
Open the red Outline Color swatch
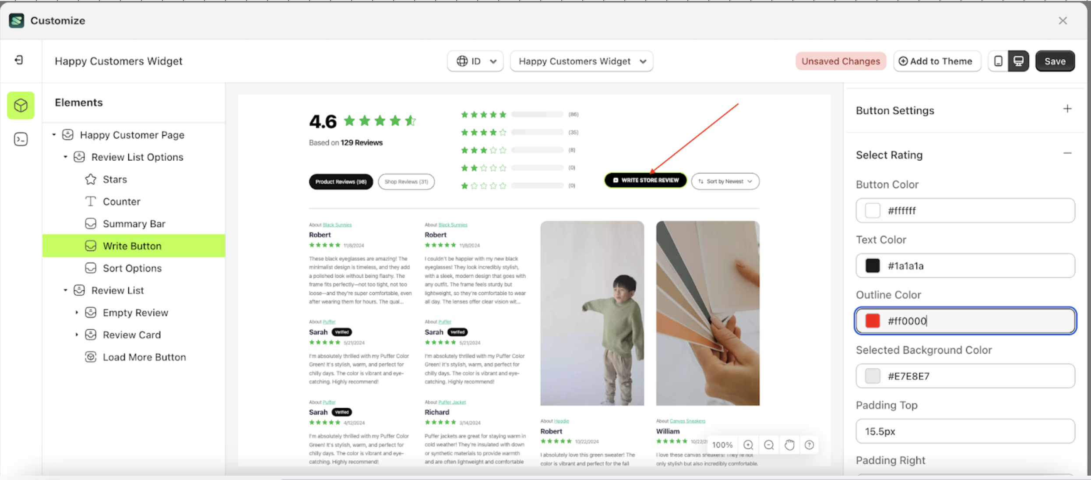pyautogui.click(x=872, y=321)
